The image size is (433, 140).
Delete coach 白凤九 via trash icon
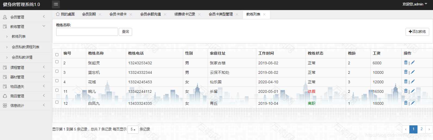(406, 103)
